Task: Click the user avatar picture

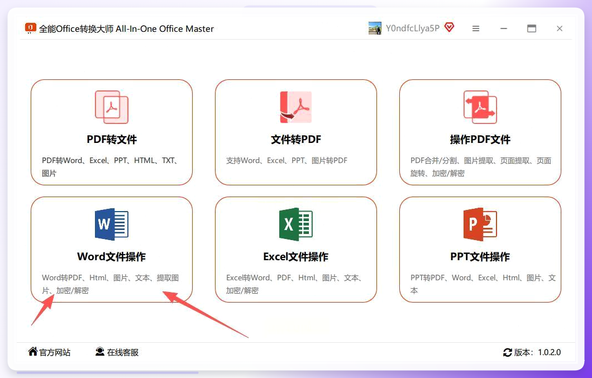Action: pyautogui.click(x=375, y=28)
